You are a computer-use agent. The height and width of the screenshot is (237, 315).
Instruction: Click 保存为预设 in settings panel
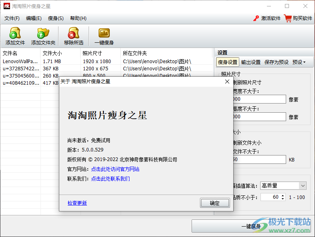click(x=276, y=62)
